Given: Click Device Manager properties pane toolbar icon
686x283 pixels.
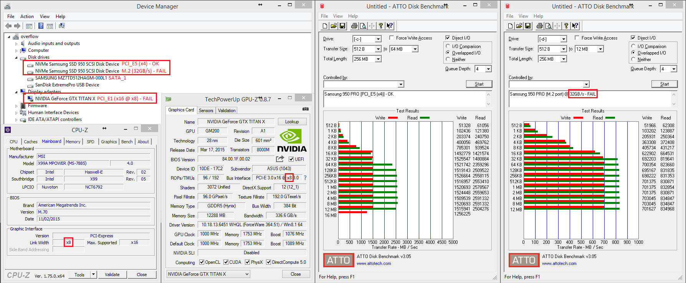Looking at the screenshot, I should (50, 26).
